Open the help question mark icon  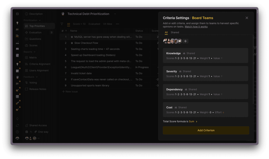(17, 132)
